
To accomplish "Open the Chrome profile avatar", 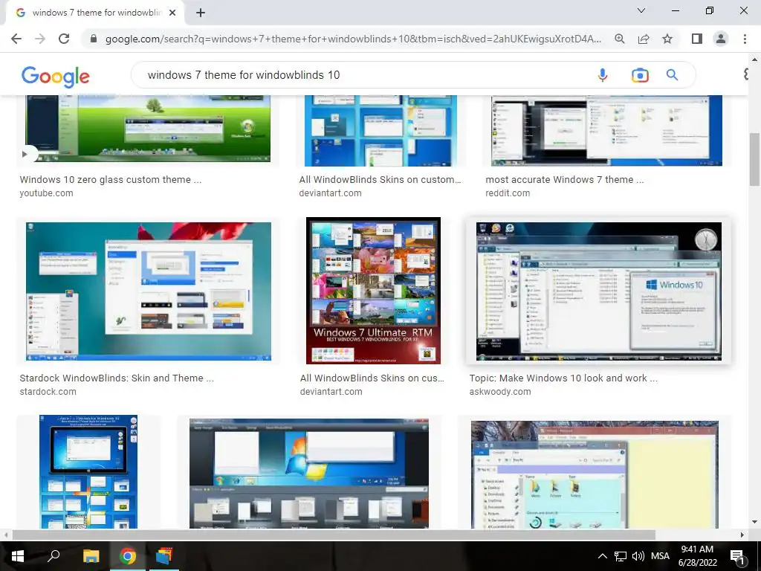I will tap(721, 39).
